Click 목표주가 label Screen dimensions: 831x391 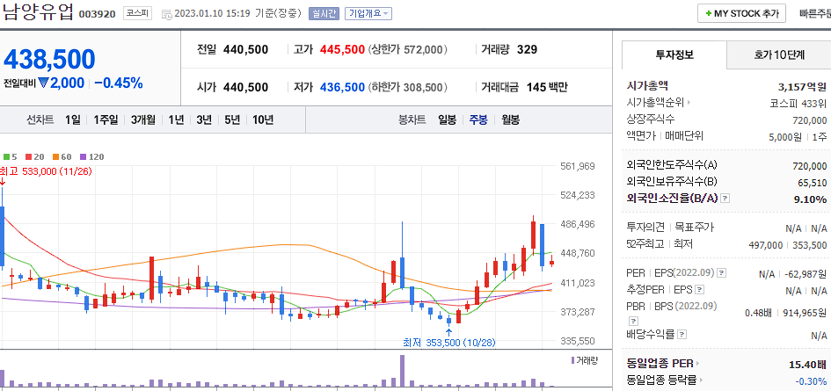tap(694, 228)
